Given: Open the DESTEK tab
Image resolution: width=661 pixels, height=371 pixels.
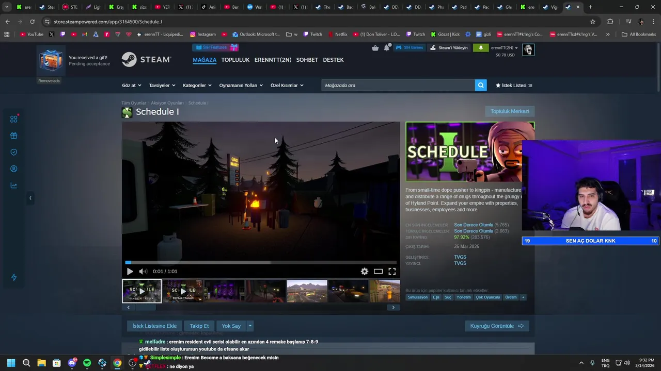Looking at the screenshot, I should click(x=333, y=60).
